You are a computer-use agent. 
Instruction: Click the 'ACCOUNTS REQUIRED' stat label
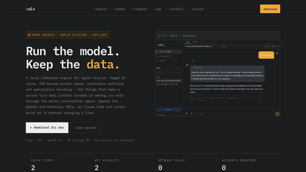(x=239, y=160)
